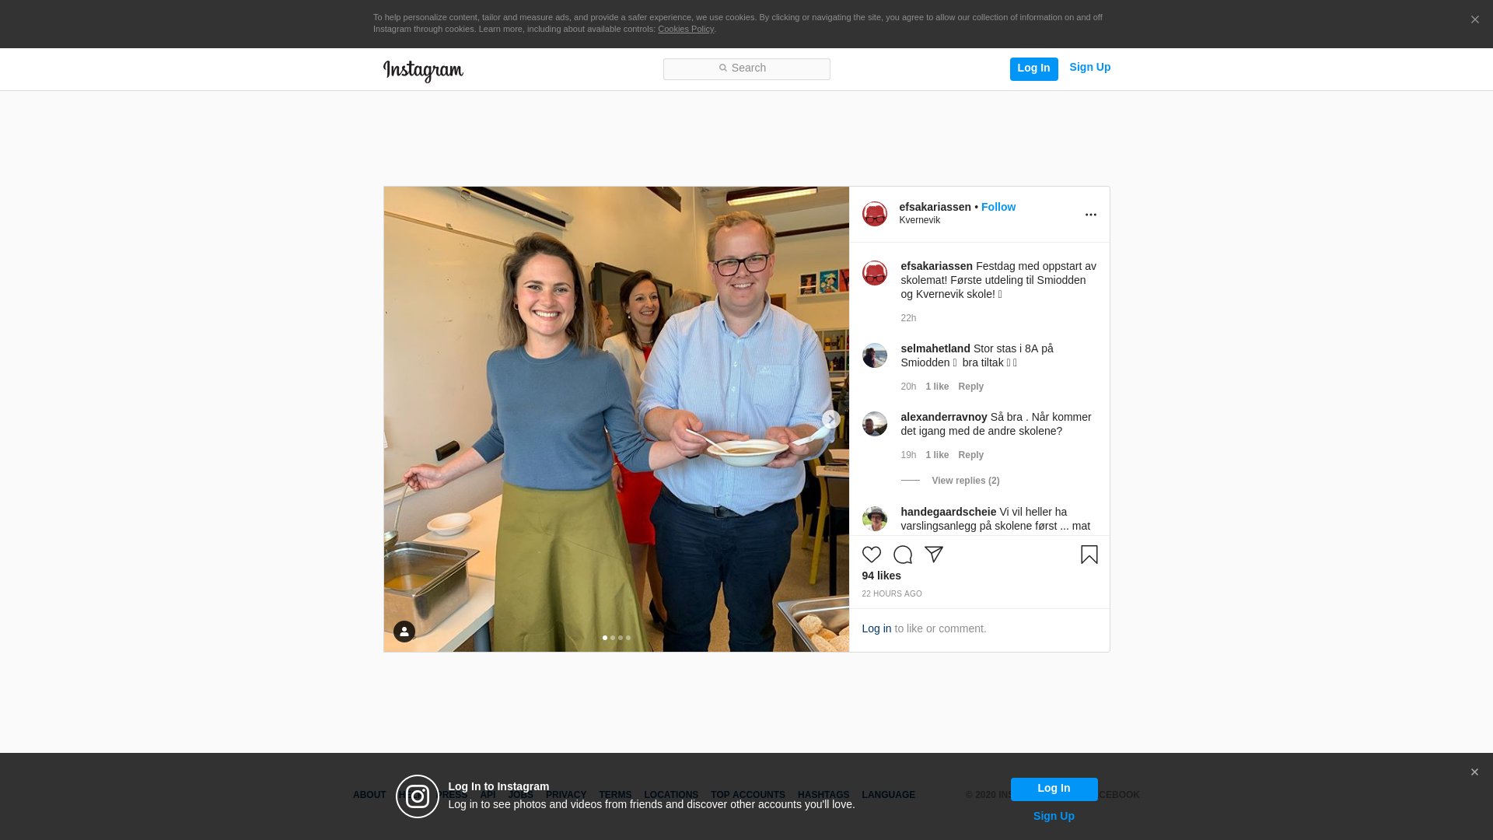Reply to selmahetland's comment

[970, 387]
